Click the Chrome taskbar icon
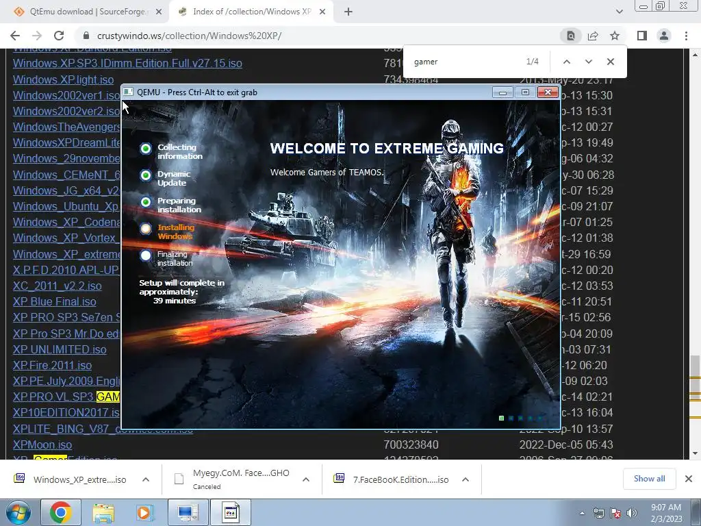The width and height of the screenshot is (701, 526). click(x=61, y=512)
